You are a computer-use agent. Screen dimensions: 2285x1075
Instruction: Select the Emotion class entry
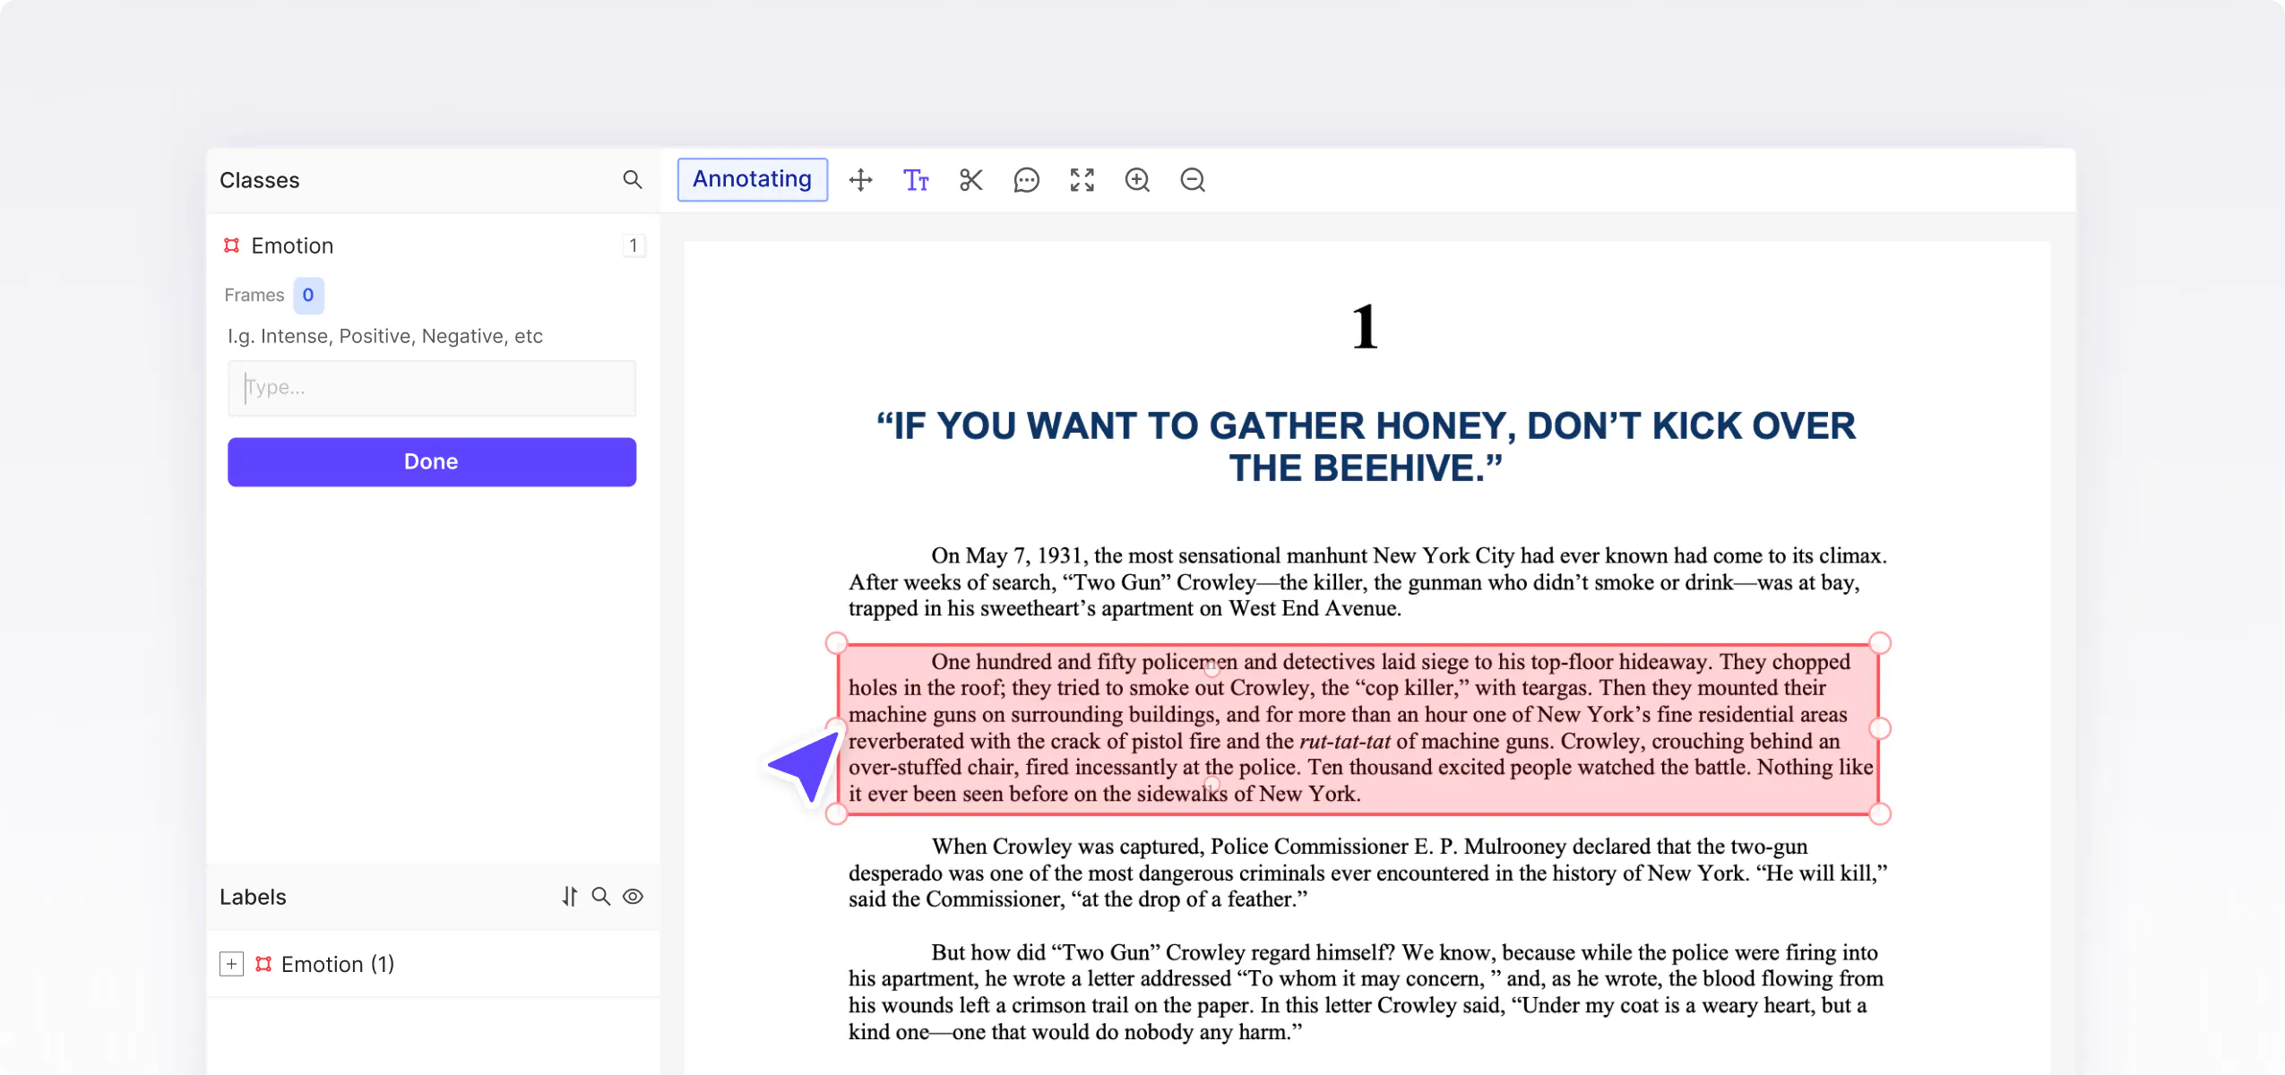[x=292, y=245]
